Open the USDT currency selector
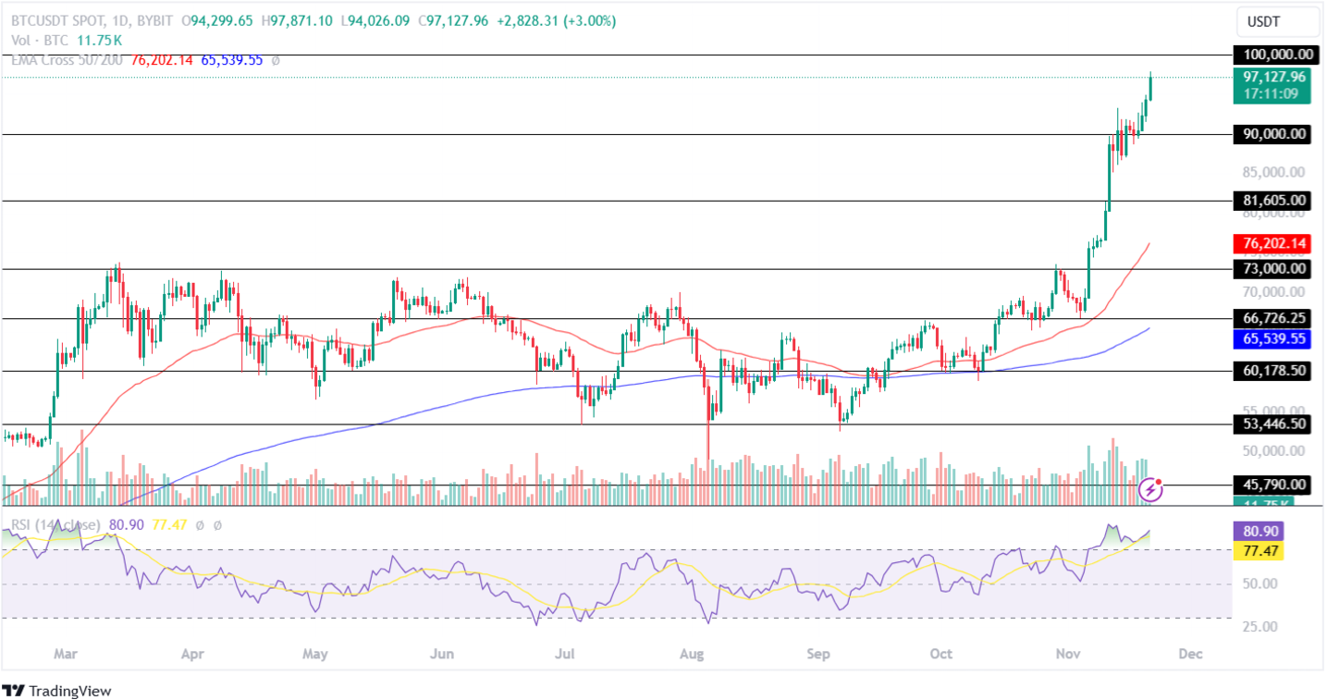This screenshot has height=700, width=1327. [1277, 21]
